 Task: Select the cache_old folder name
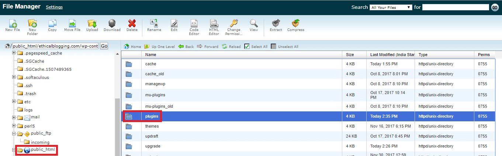point(155,74)
